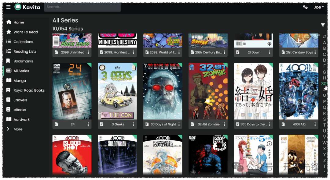Open the 4001 A.D. Shadowman cover
The width and height of the screenshot is (330, 180).
click(117, 155)
